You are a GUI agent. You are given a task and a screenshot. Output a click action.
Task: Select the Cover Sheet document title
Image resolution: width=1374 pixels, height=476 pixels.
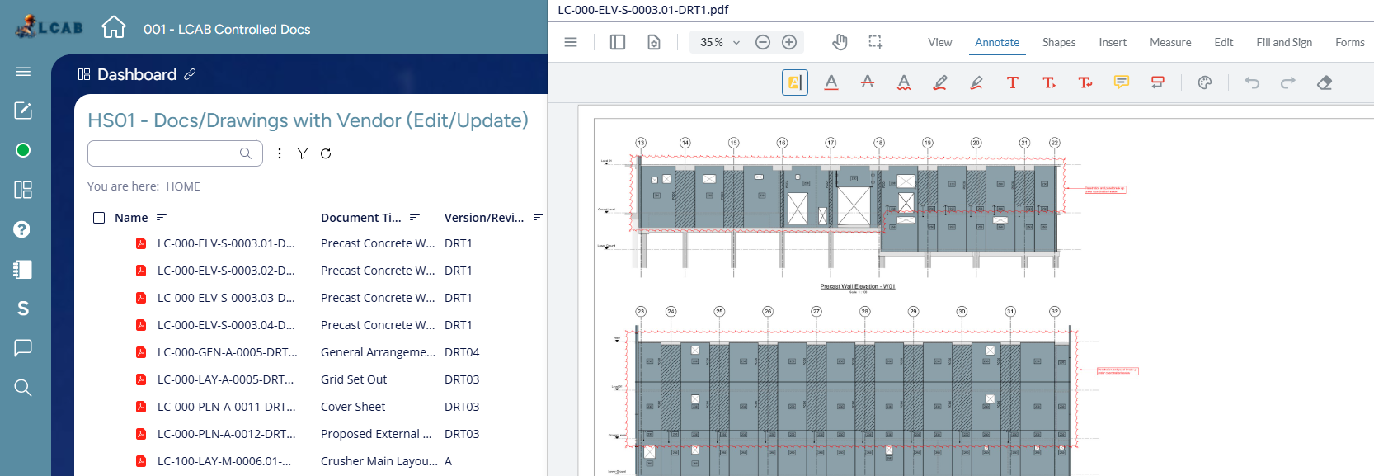click(x=353, y=407)
